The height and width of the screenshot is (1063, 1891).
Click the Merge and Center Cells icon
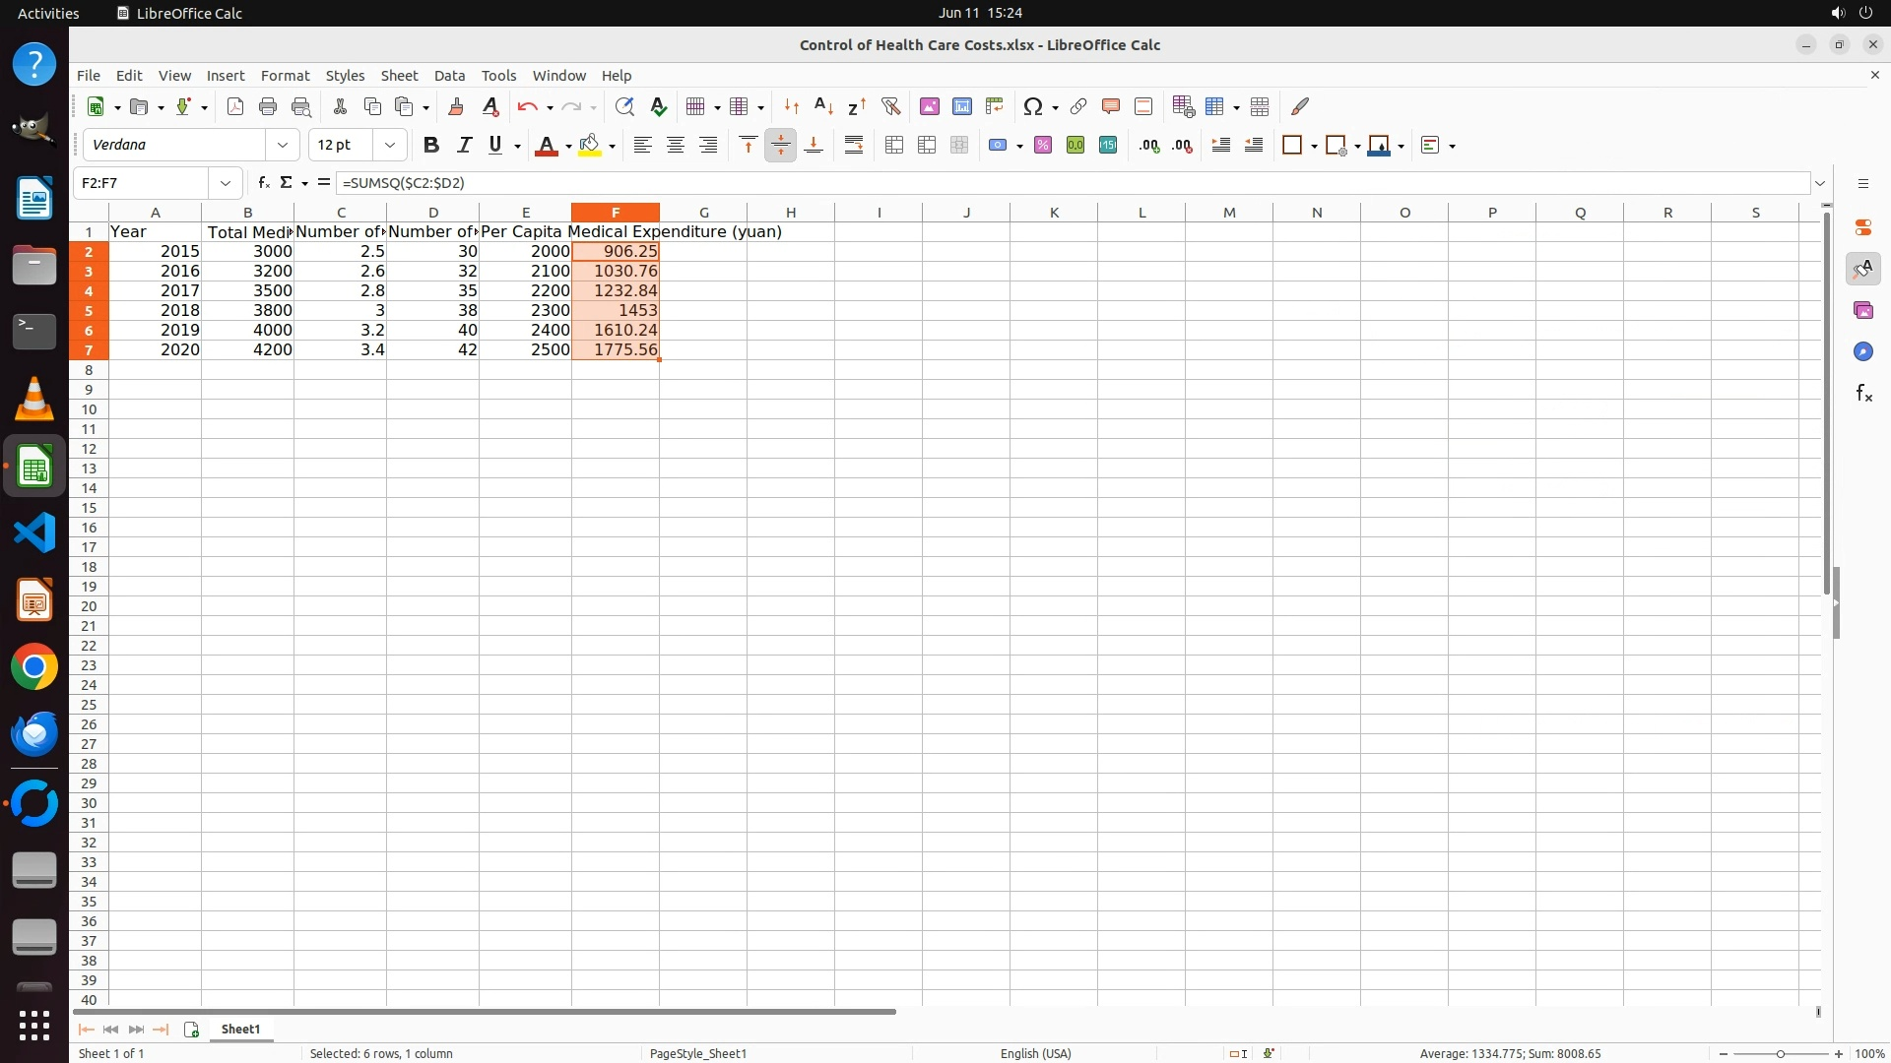click(894, 145)
